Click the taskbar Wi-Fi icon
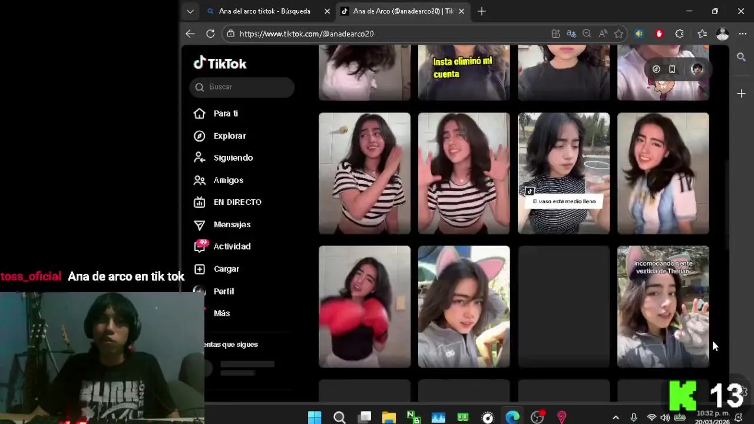This screenshot has height=424, width=754. tap(652, 418)
